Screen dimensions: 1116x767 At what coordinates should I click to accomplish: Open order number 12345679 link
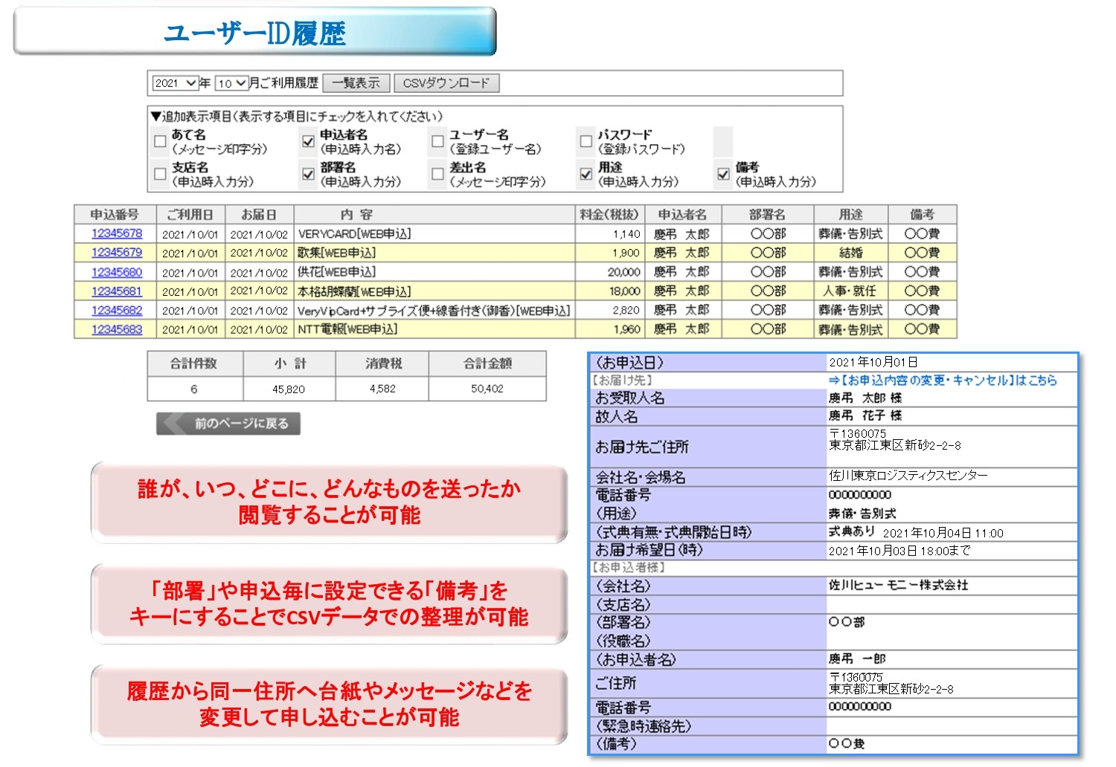point(117,253)
